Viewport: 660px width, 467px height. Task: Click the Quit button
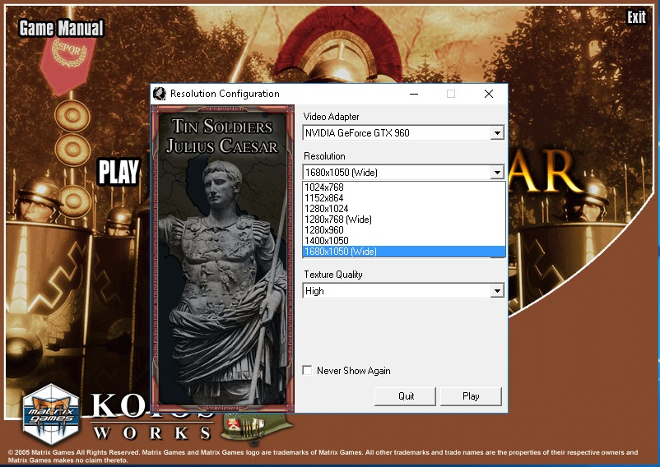[x=406, y=396]
